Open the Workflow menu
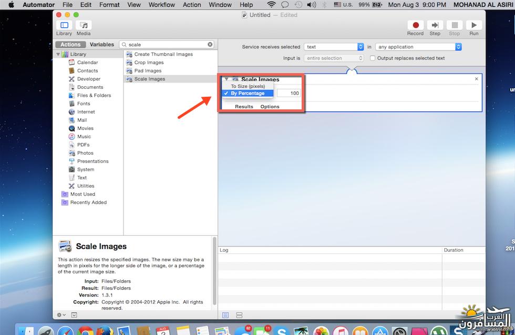 pos(162,5)
